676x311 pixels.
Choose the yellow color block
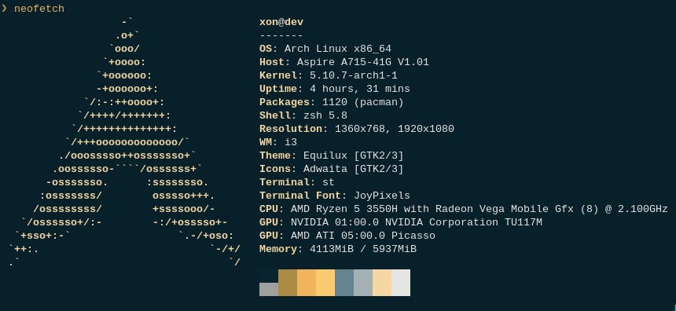tap(325, 283)
